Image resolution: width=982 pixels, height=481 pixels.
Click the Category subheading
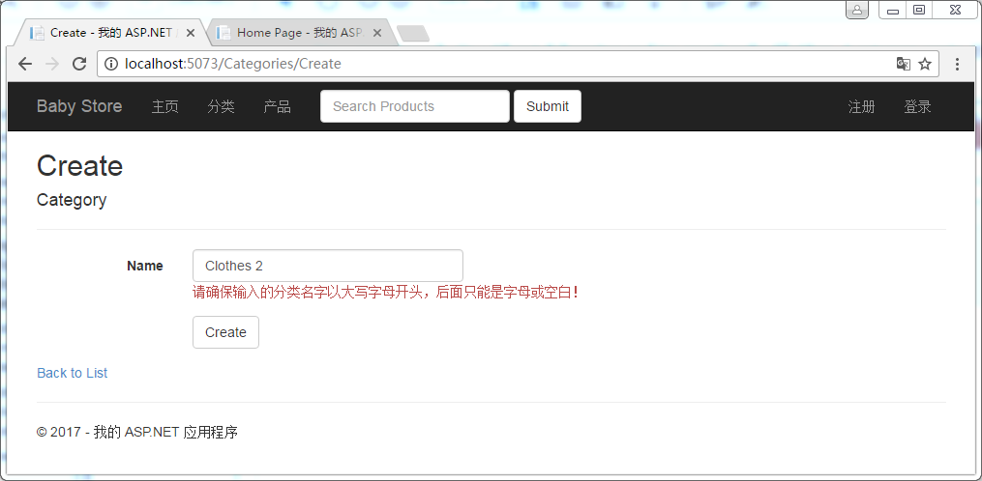click(x=72, y=200)
